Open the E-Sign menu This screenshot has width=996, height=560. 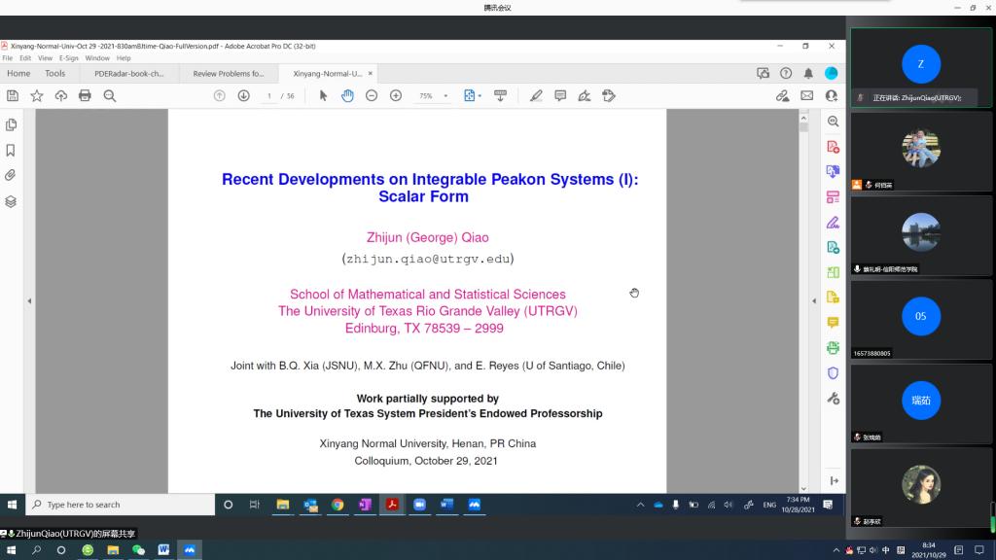tap(68, 58)
